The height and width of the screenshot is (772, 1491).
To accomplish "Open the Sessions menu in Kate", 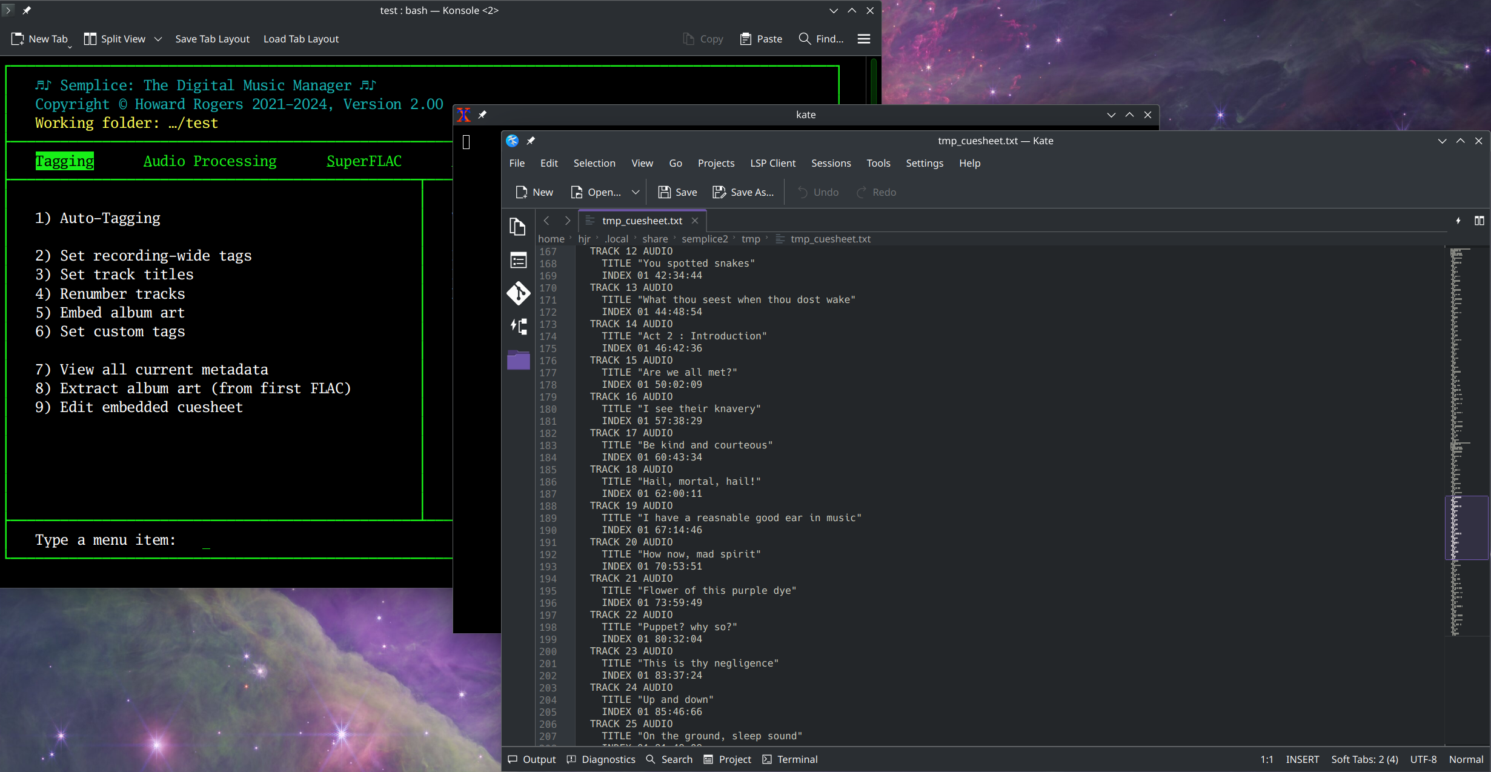I will [x=831, y=163].
